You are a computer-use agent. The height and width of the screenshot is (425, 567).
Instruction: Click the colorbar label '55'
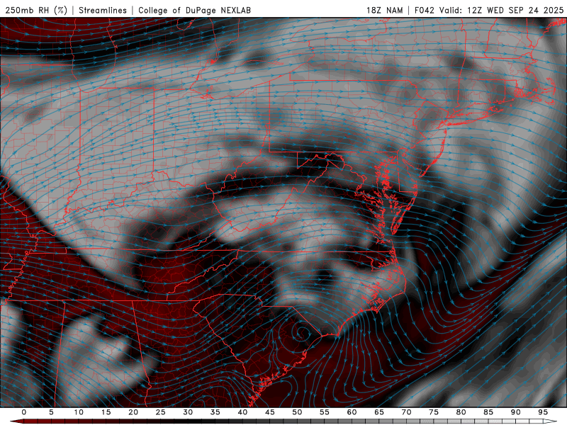tap(325, 412)
